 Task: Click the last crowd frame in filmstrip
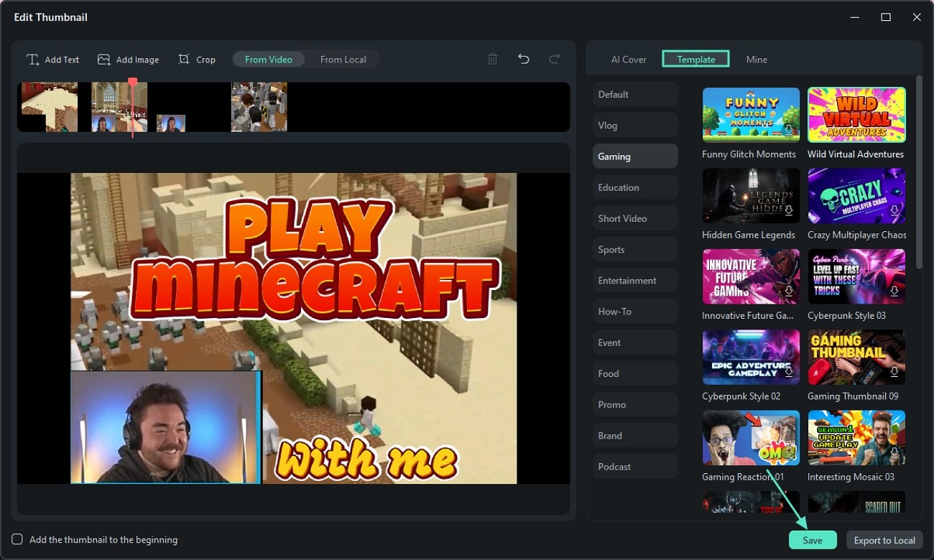[259, 107]
